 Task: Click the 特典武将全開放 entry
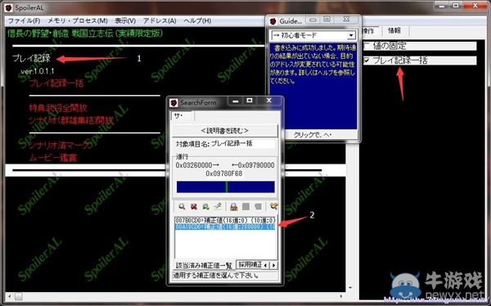pos(58,108)
